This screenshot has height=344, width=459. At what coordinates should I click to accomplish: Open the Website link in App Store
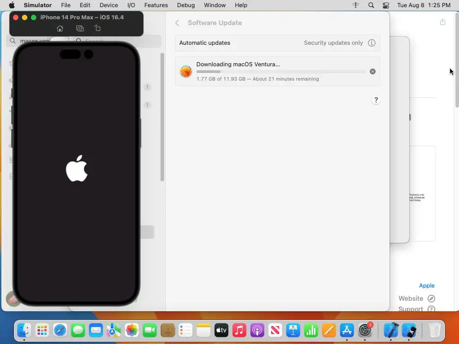(411, 298)
